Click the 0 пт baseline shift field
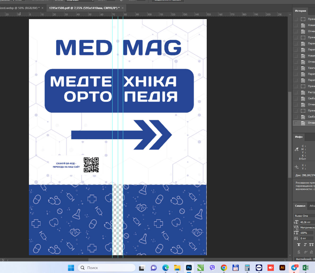This screenshot has height=273, width=315. point(306,238)
